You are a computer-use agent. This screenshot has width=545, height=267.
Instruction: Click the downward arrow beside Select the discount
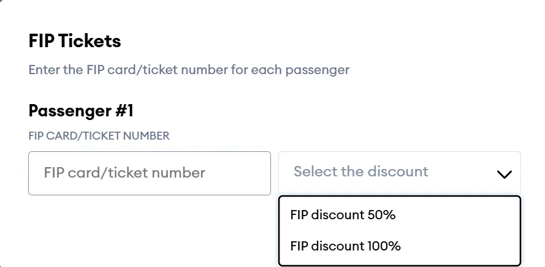504,175
